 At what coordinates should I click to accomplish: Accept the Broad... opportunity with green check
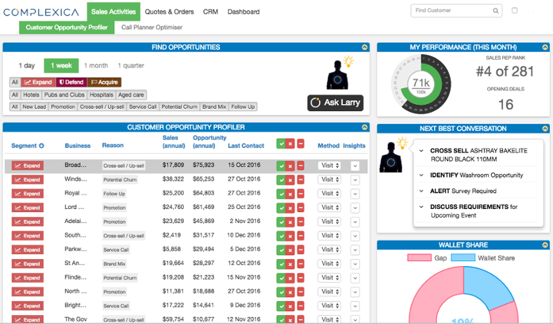(281, 166)
